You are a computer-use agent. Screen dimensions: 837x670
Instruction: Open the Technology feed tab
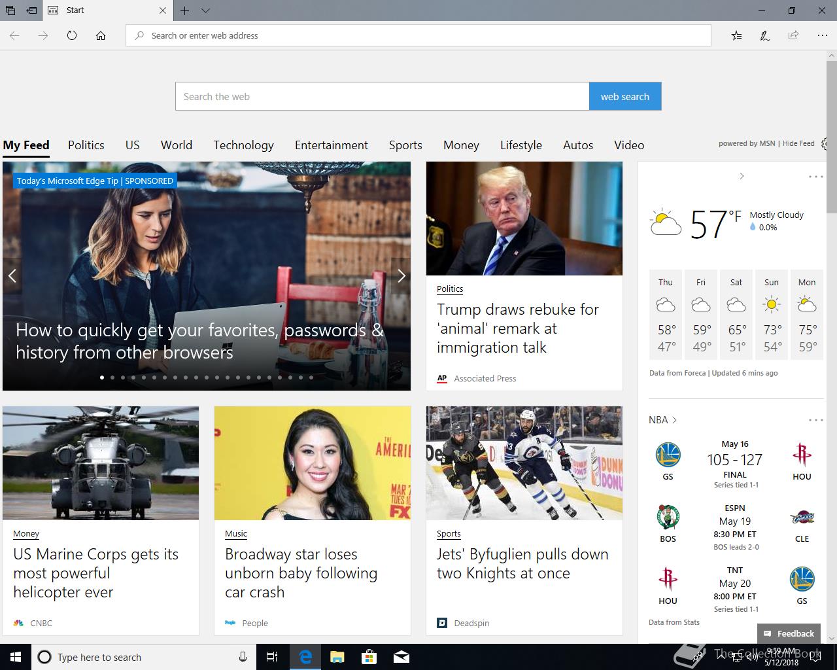243,145
